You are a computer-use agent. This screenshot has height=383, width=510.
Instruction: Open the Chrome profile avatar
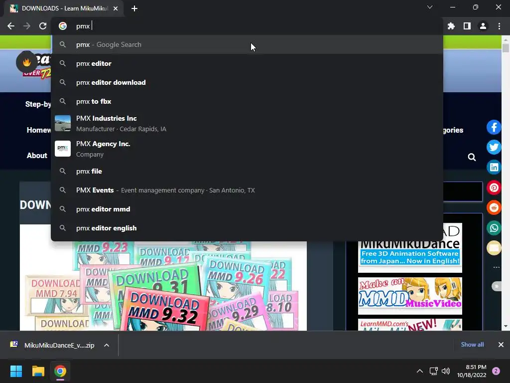pyautogui.click(x=483, y=26)
